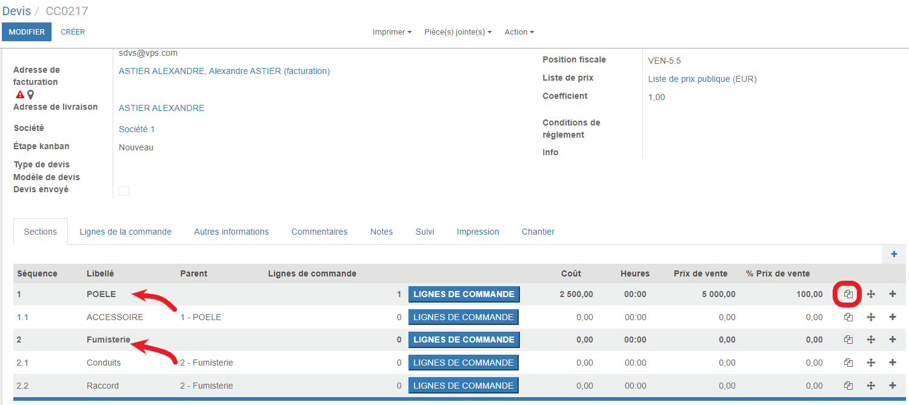Select POELE label cell
909x405 pixels.
101,294
